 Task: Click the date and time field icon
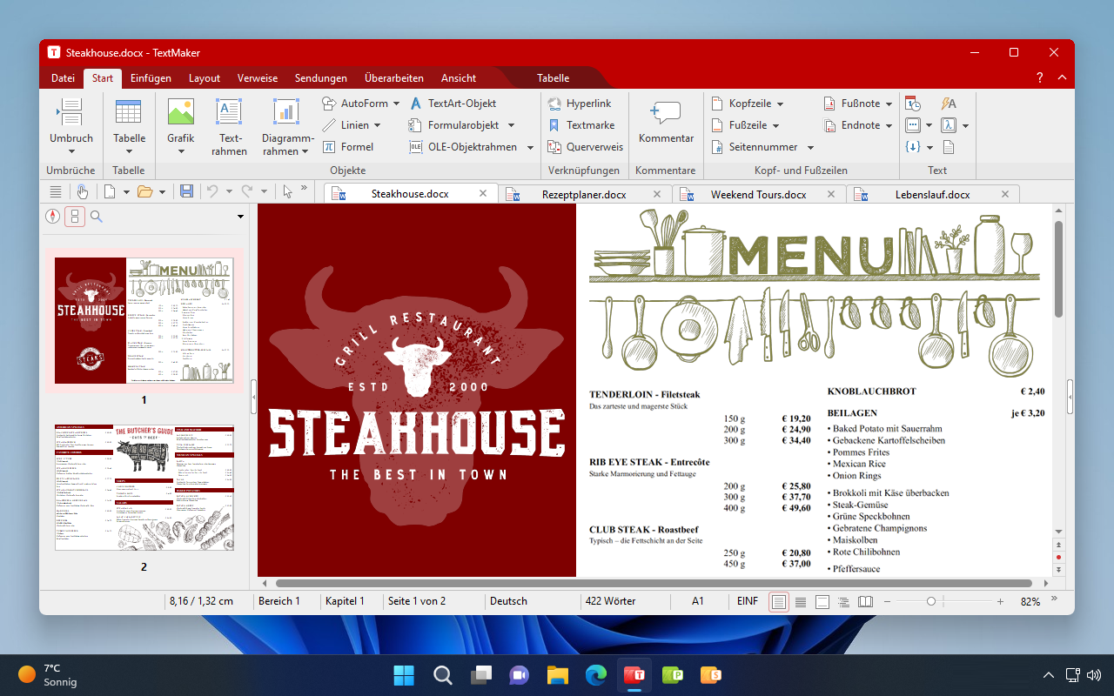click(913, 104)
